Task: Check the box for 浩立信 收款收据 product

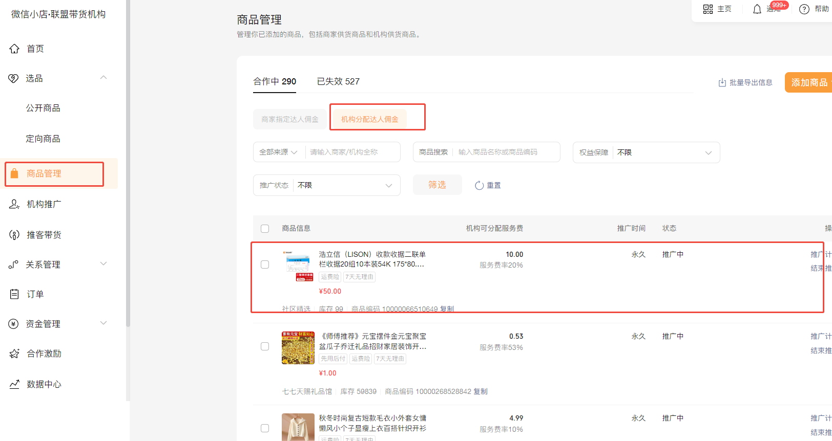Action: pos(265,264)
